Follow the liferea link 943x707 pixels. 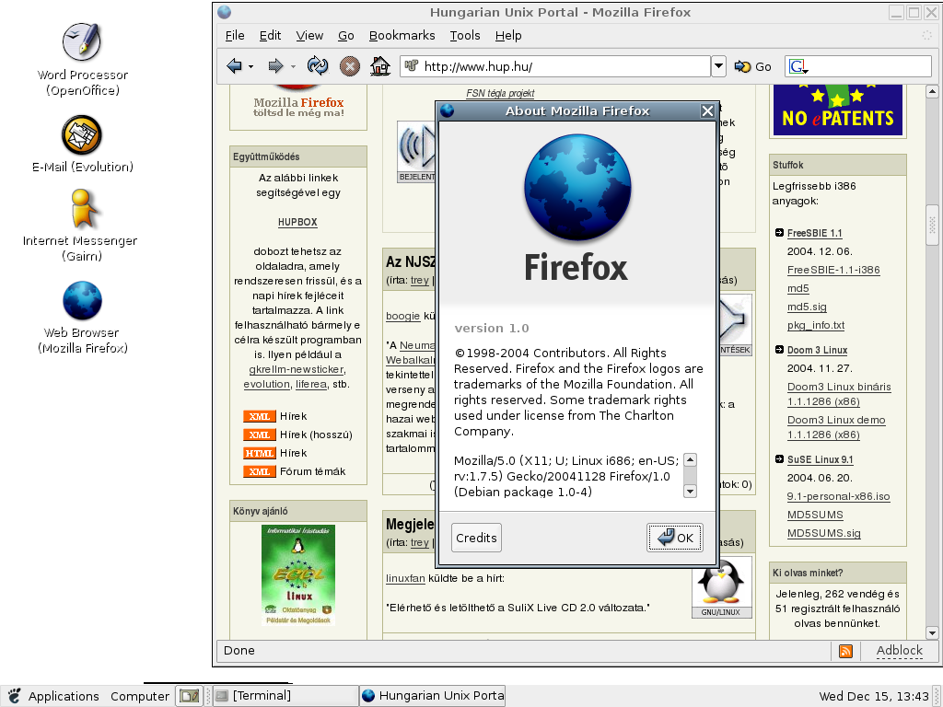311,384
